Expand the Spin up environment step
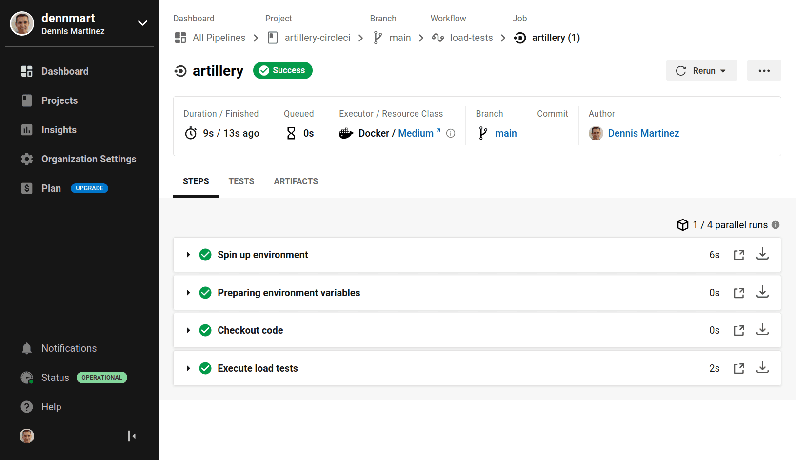The height and width of the screenshot is (460, 796). [x=188, y=254]
